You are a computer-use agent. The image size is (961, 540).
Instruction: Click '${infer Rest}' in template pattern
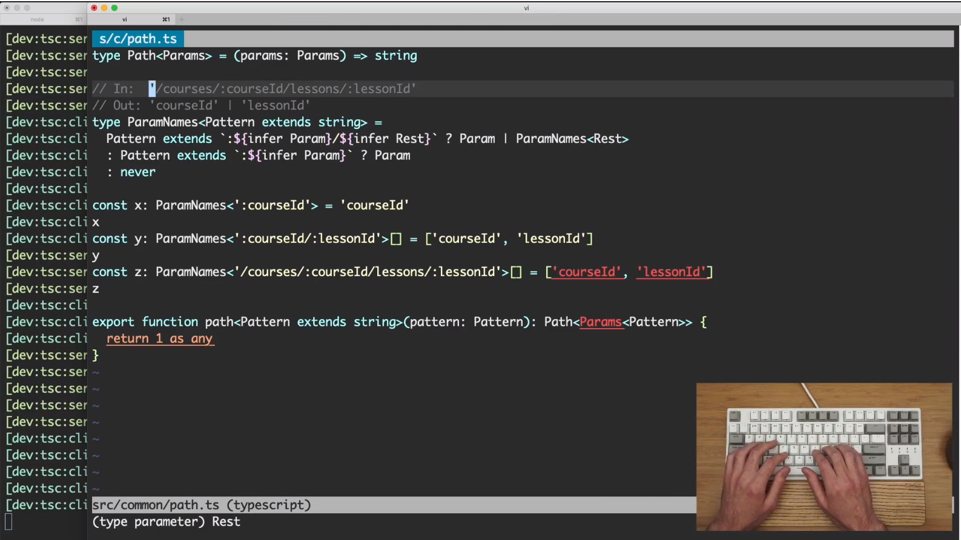tap(385, 139)
